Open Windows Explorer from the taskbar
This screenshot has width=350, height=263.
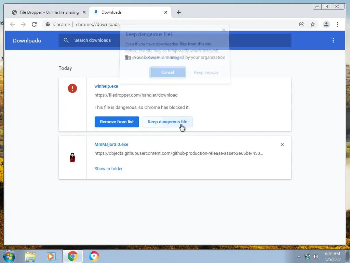(x=30, y=256)
